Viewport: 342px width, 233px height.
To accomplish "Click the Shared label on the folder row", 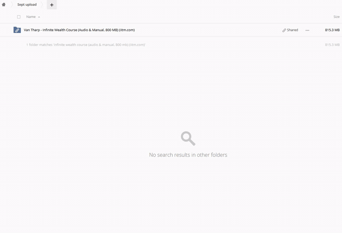I will (x=292, y=30).
